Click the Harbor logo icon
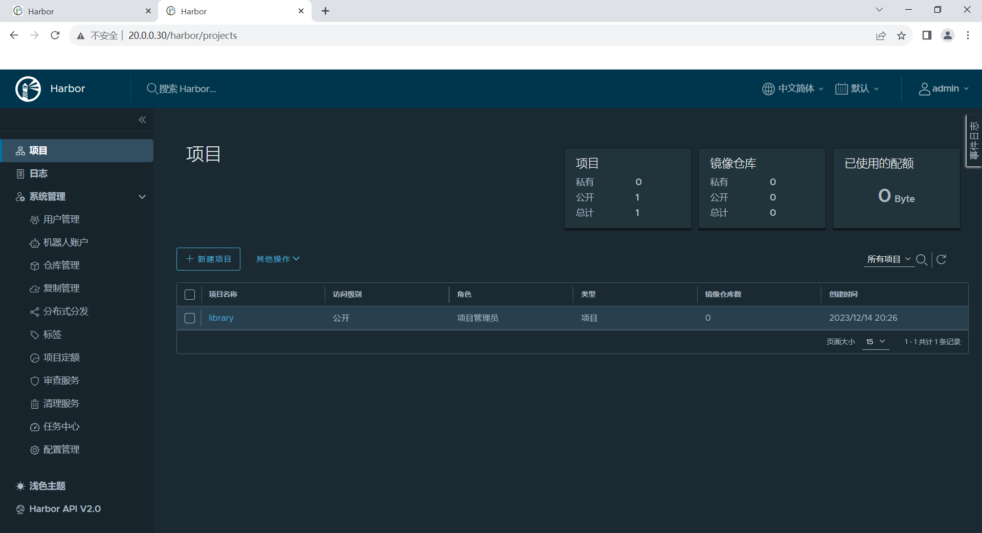 pos(28,89)
